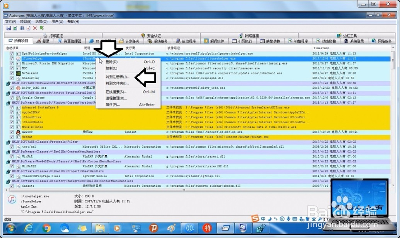The height and width of the screenshot is (238, 400).
Task: Click the NvBackend row NVIDIA icon
Action: click(18, 73)
